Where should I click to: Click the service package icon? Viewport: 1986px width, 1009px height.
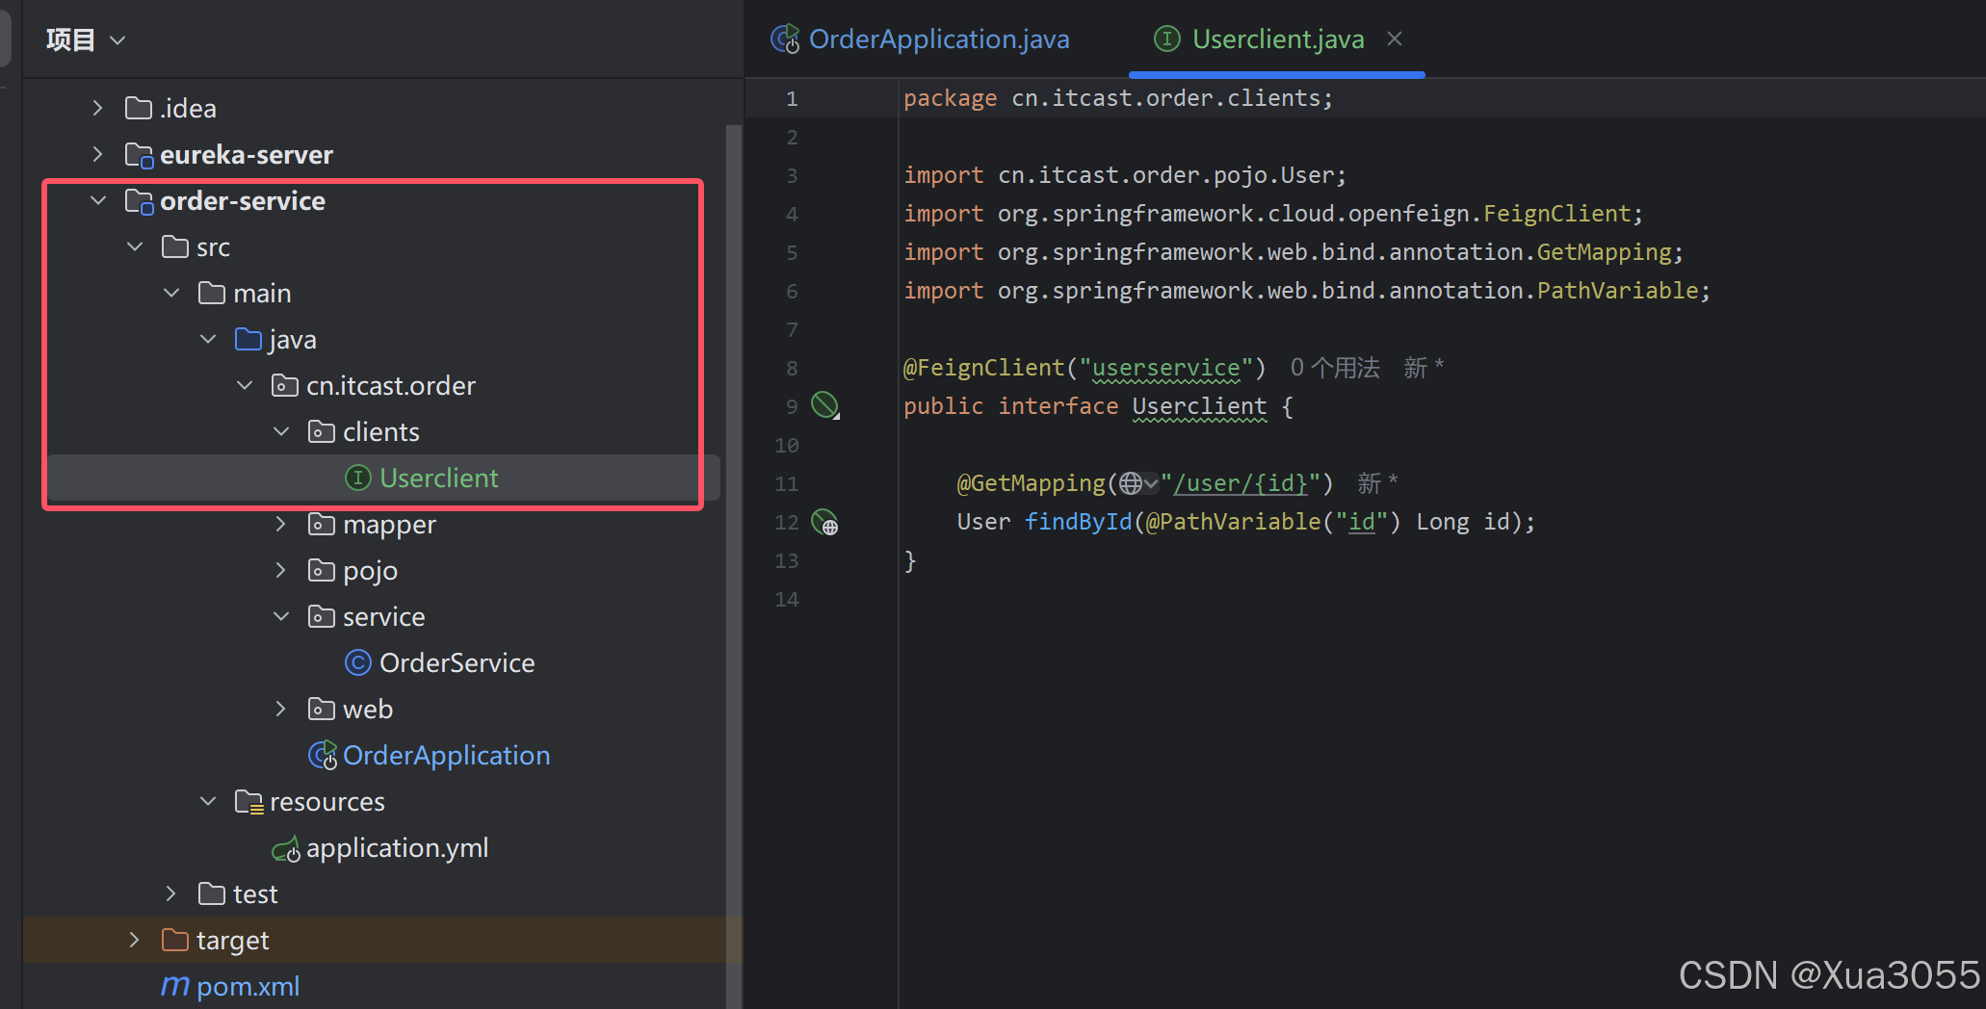pyautogui.click(x=322, y=616)
